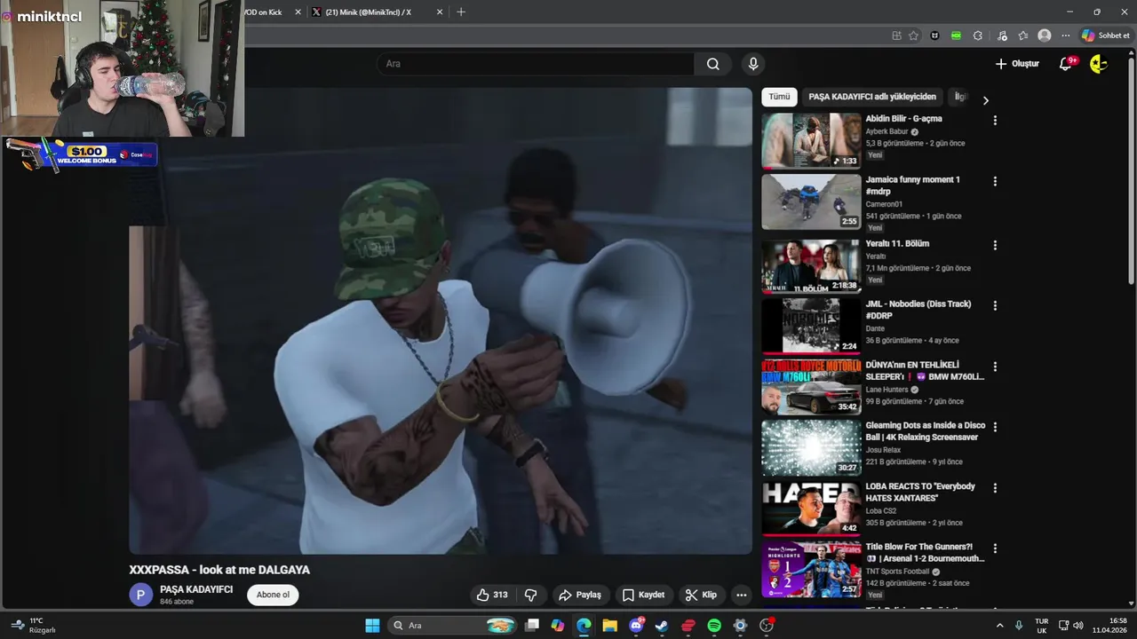
Task: Open browser settings and more ellipsis
Action: click(1066, 35)
